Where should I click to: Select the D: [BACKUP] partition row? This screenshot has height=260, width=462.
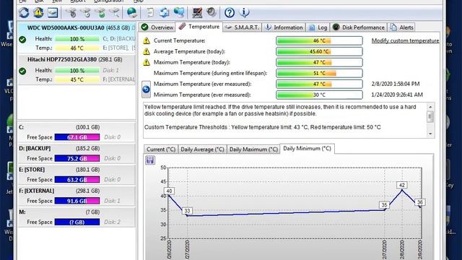coord(77,153)
